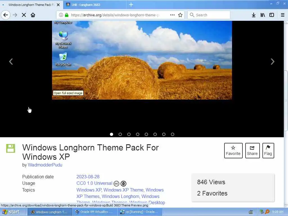Click the page vertical scrollbar thumb

click(x=286, y=101)
